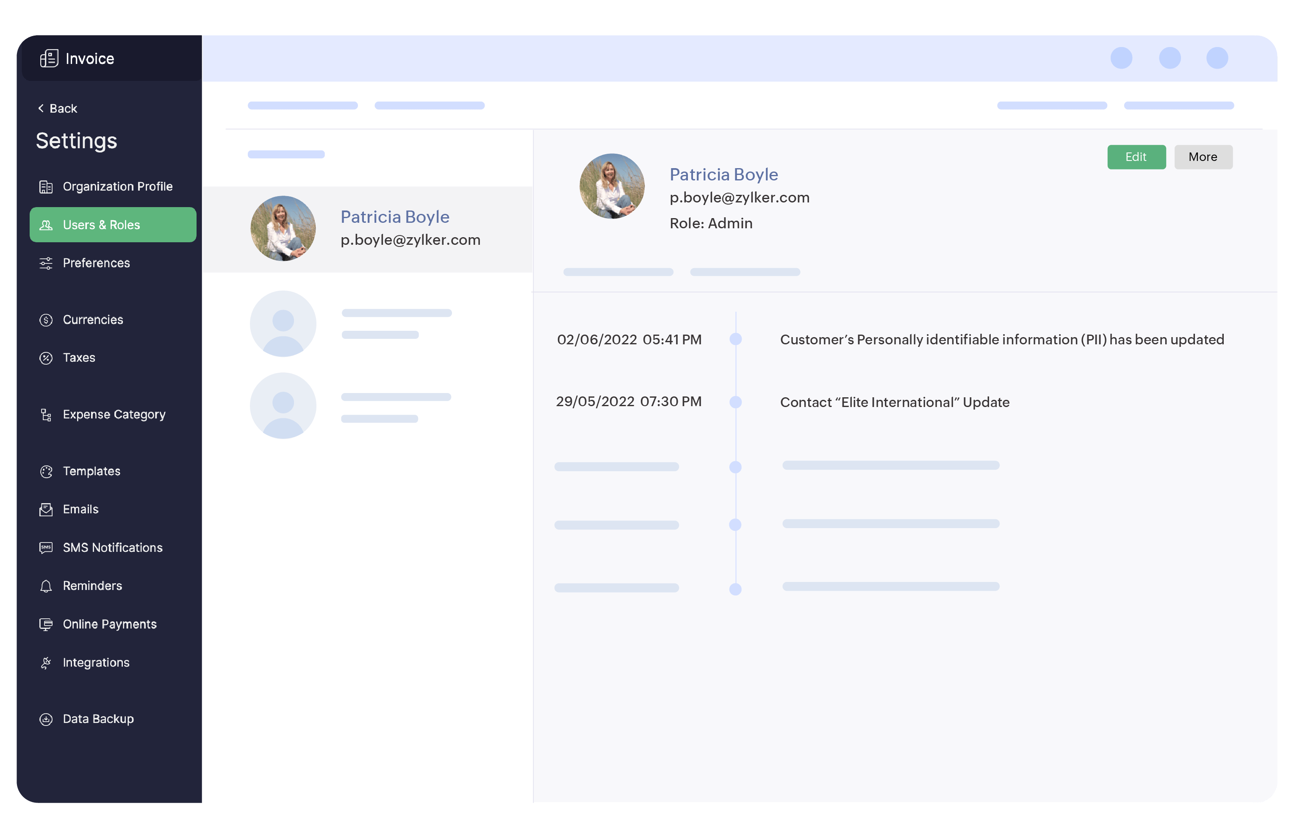Viewport: 1311px width, 828px height.
Task: Select the Reminders bell icon
Action: point(46,586)
